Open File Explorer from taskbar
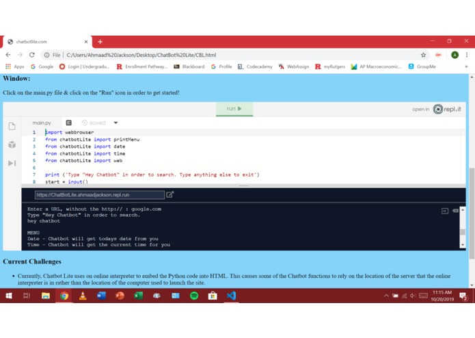The width and height of the screenshot is (475, 338). click(x=45, y=296)
